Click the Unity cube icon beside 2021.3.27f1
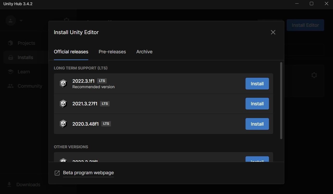Screen dimensions: 333x194 coord(63,104)
